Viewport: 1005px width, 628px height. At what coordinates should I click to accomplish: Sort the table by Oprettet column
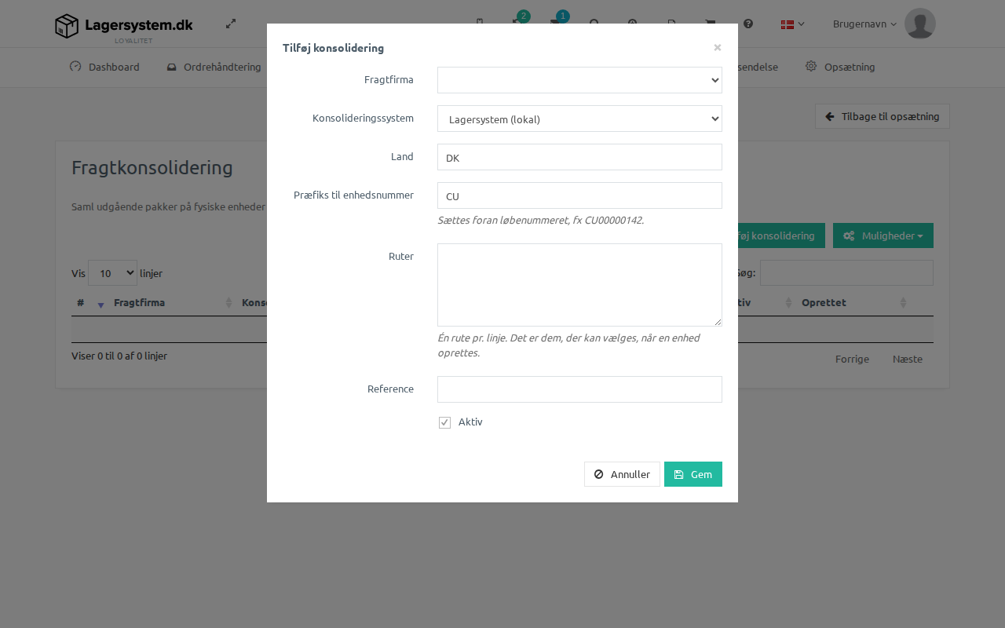853,303
